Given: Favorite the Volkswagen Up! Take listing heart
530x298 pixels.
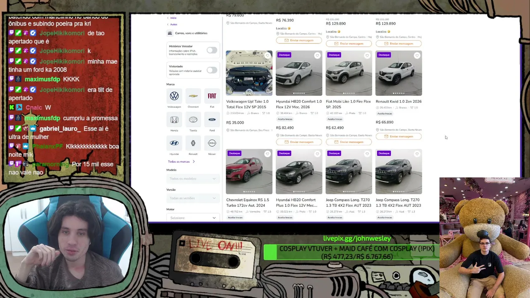Looking at the screenshot, I should click(x=267, y=55).
